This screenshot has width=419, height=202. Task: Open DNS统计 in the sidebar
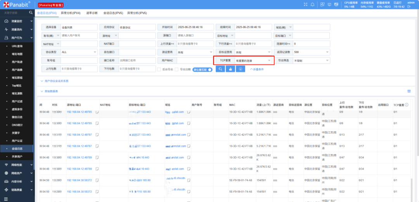click(x=17, y=125)
